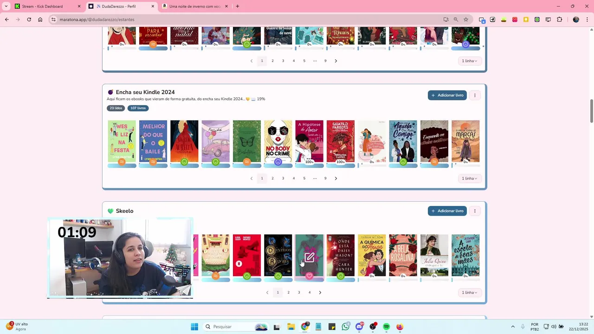Open OBS Studio from the taskbar

click(373, 327)
